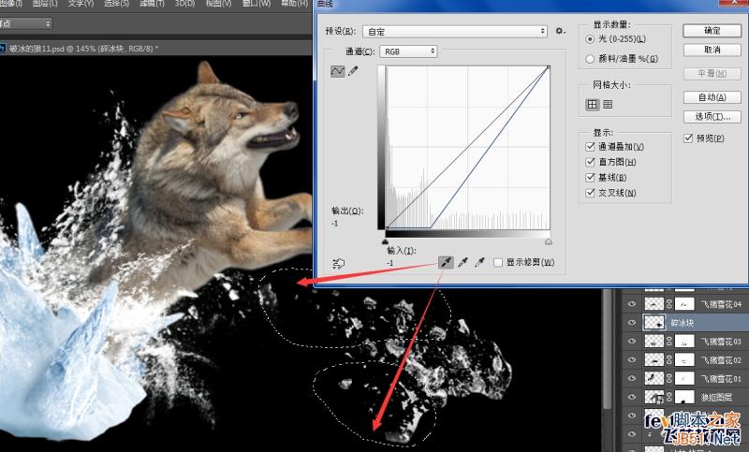This screenshot has width=749, height=452.
Task: Click the 平滑(M) smooth button
Action: (712, 74)
